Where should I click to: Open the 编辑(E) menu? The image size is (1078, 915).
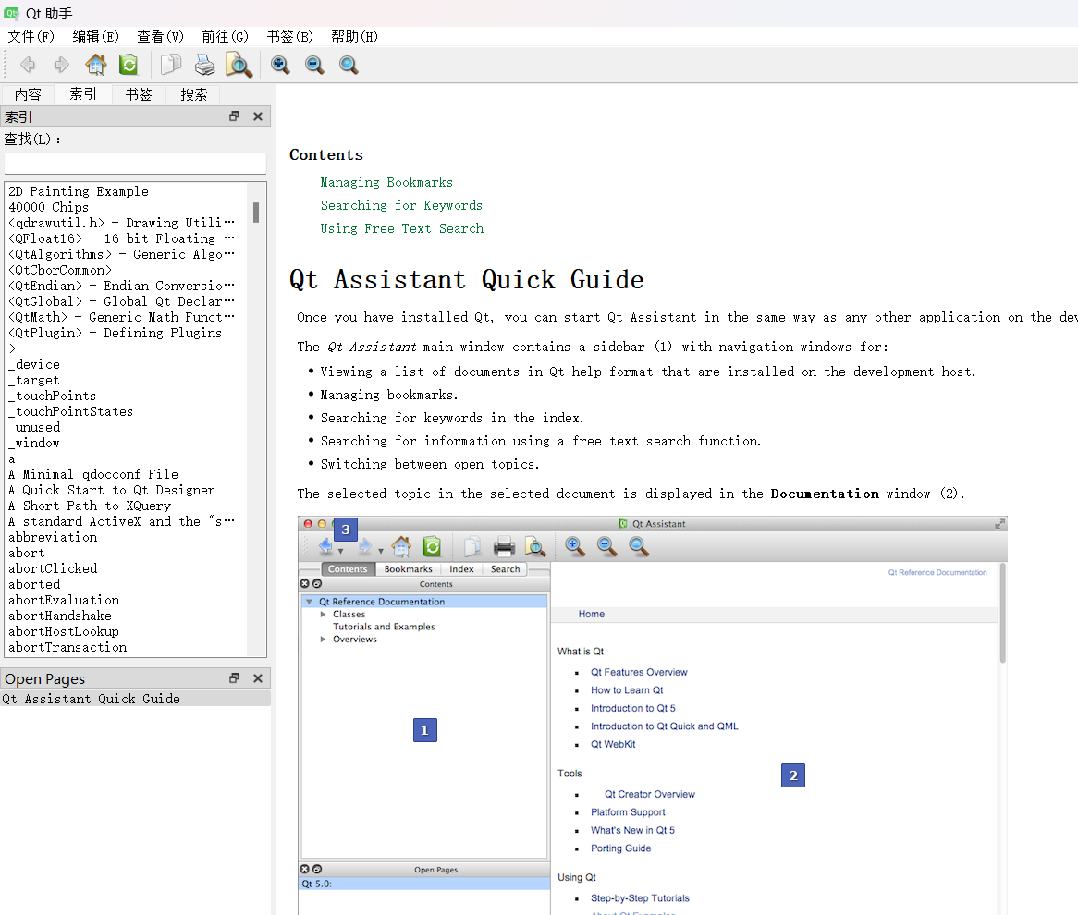(95, 36)
